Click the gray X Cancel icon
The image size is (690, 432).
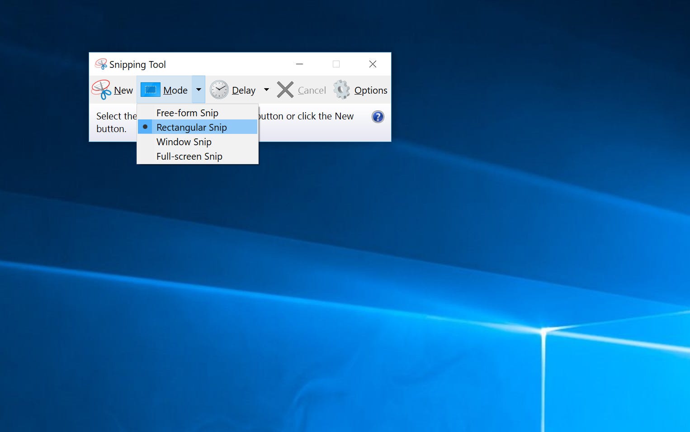pos(285,90)
